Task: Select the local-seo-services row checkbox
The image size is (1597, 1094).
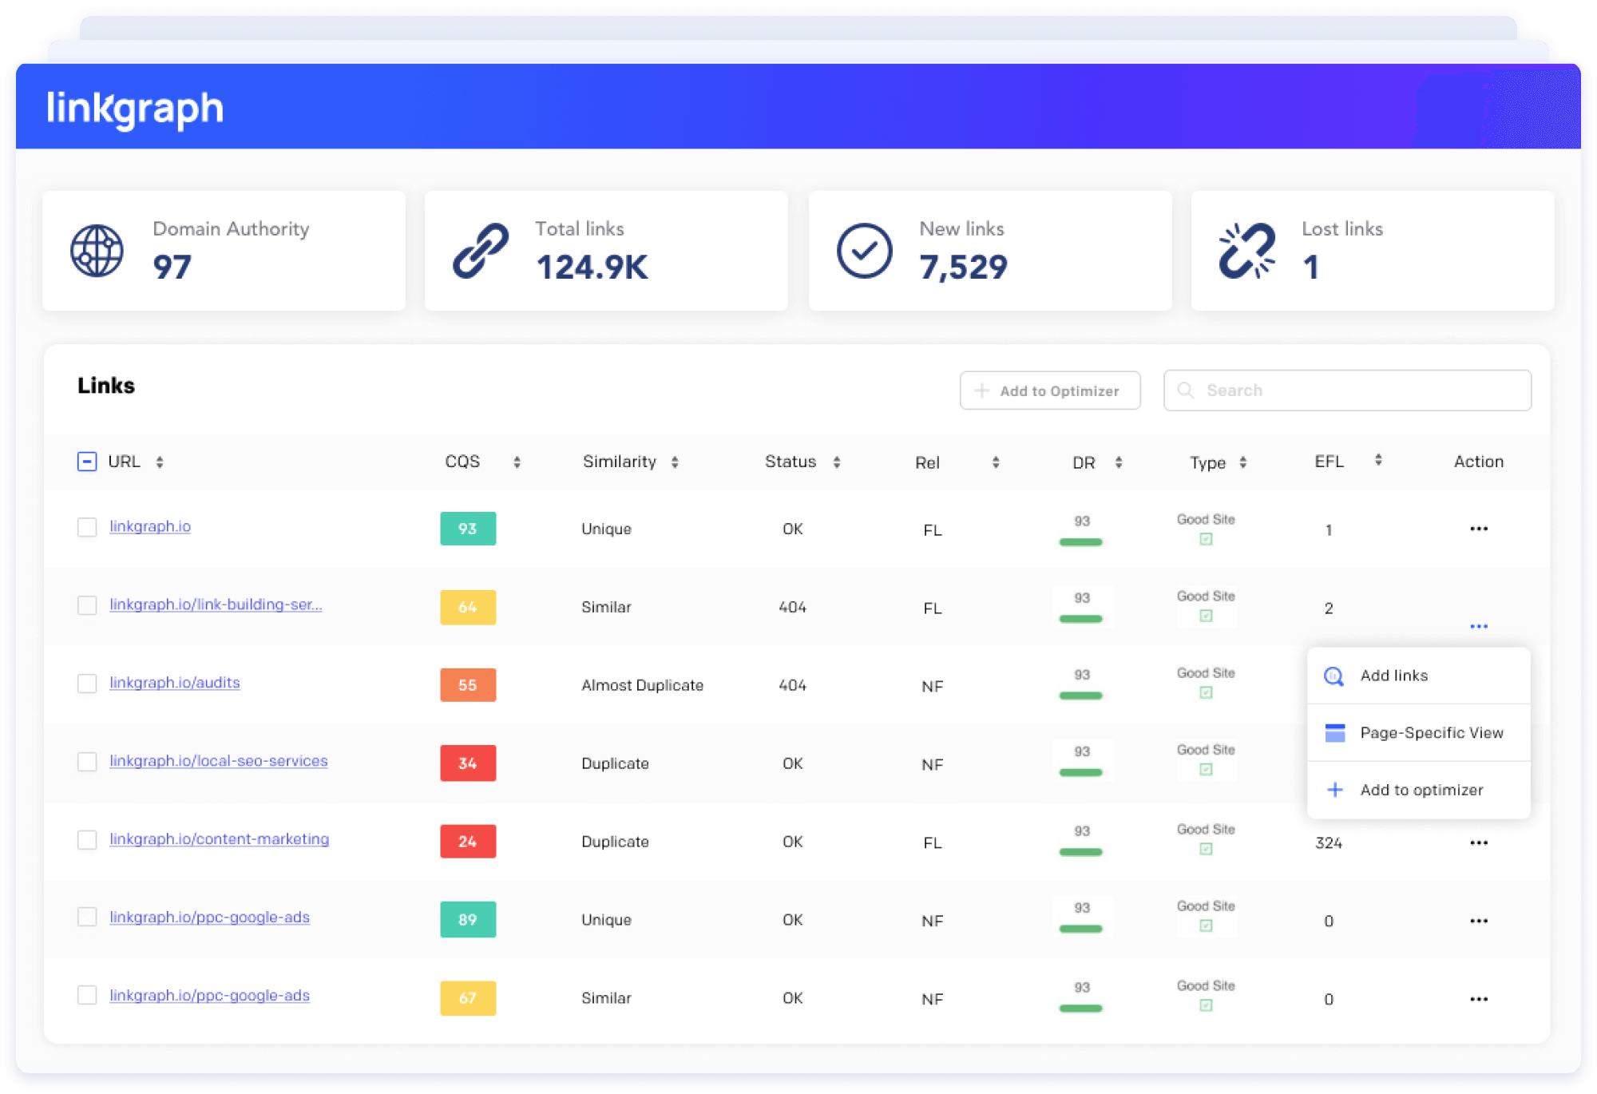Action: point(87,762)
